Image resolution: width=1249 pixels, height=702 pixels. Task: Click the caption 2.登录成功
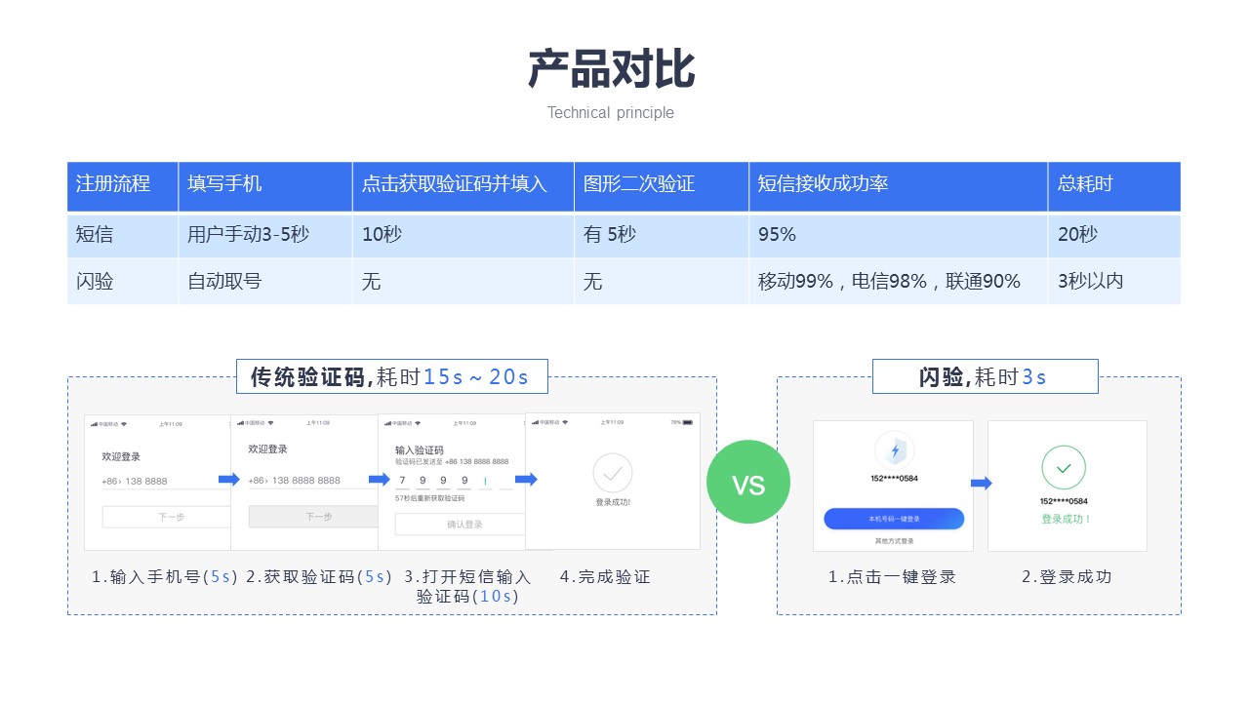1067,576
